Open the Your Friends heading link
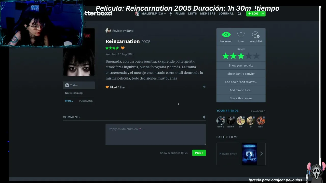 tap(227, 111)
